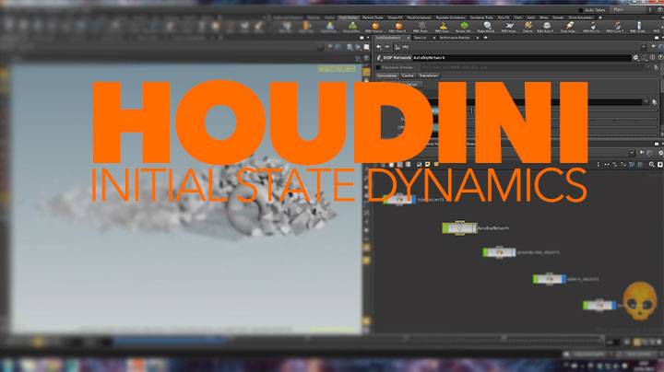The height and width of the screenshot is (372, 664).
Task: Toggle display flag on sphere_object1 node
Action: coord(563,279)
